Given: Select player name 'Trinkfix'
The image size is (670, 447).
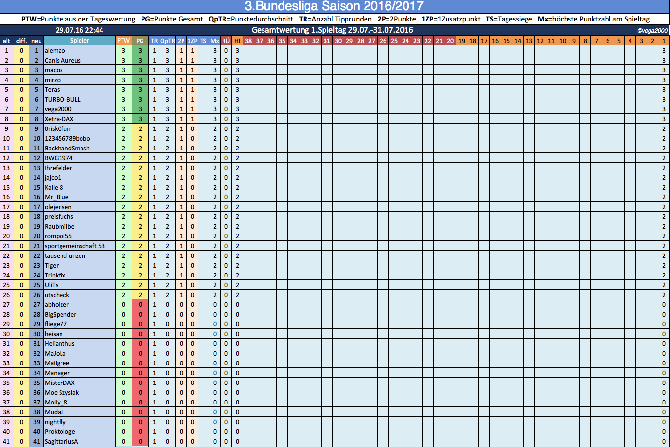Looking at the screenshot, I should [x=55, y=275].
